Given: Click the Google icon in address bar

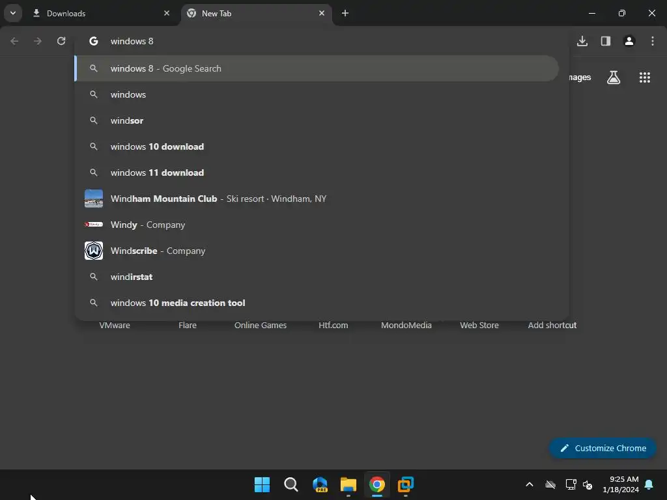Looking at the screenshot, I should point(94,41).
